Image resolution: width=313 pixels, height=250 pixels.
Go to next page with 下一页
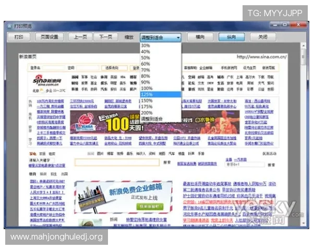pos(105,37)
